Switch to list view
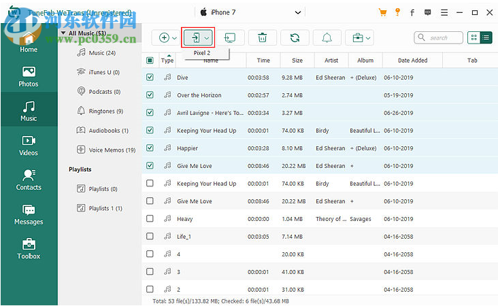The image size is (498, 306). pos(486,38)
